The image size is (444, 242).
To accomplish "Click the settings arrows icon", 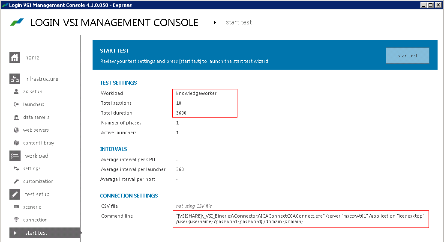I will coord(16,168).
